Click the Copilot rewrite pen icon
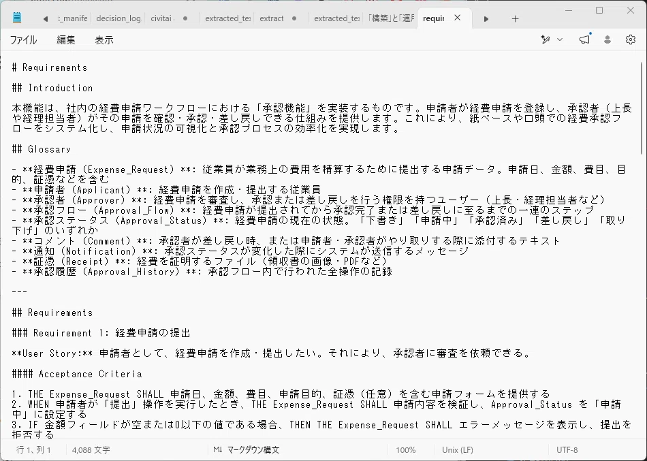Viewport: 647px width, 461px height. 546,39
